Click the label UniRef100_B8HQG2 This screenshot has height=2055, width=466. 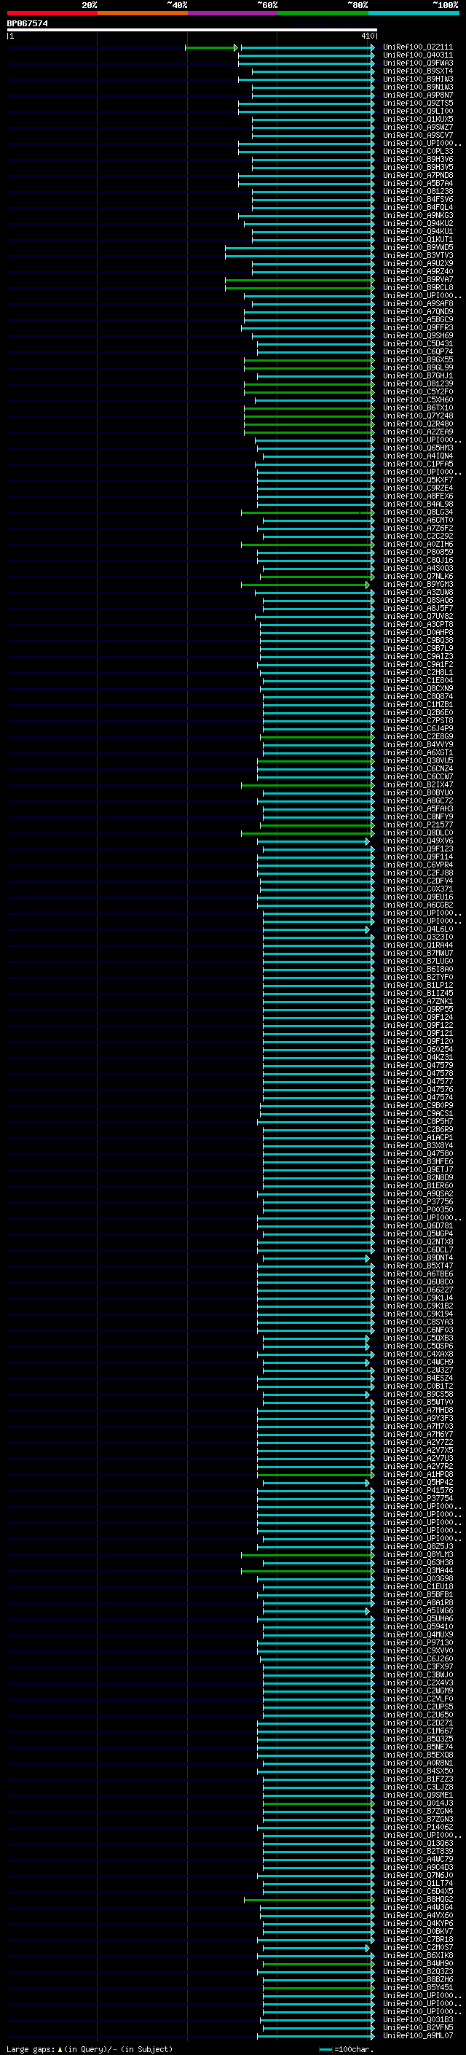pyautogui.click(x=418, y=1900)
